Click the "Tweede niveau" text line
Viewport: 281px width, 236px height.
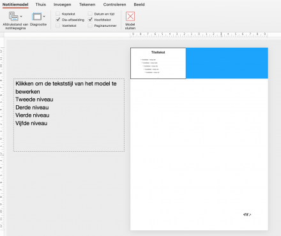(34, 100)
